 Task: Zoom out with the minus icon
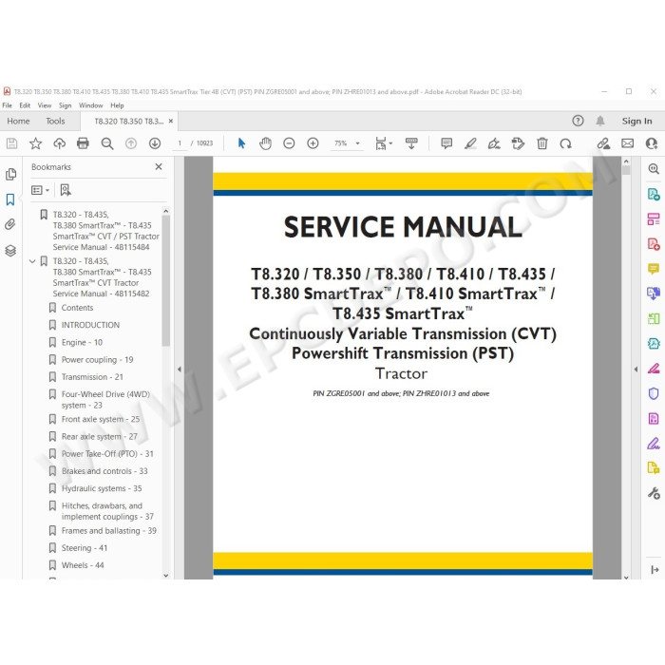(x=289, y=143)
